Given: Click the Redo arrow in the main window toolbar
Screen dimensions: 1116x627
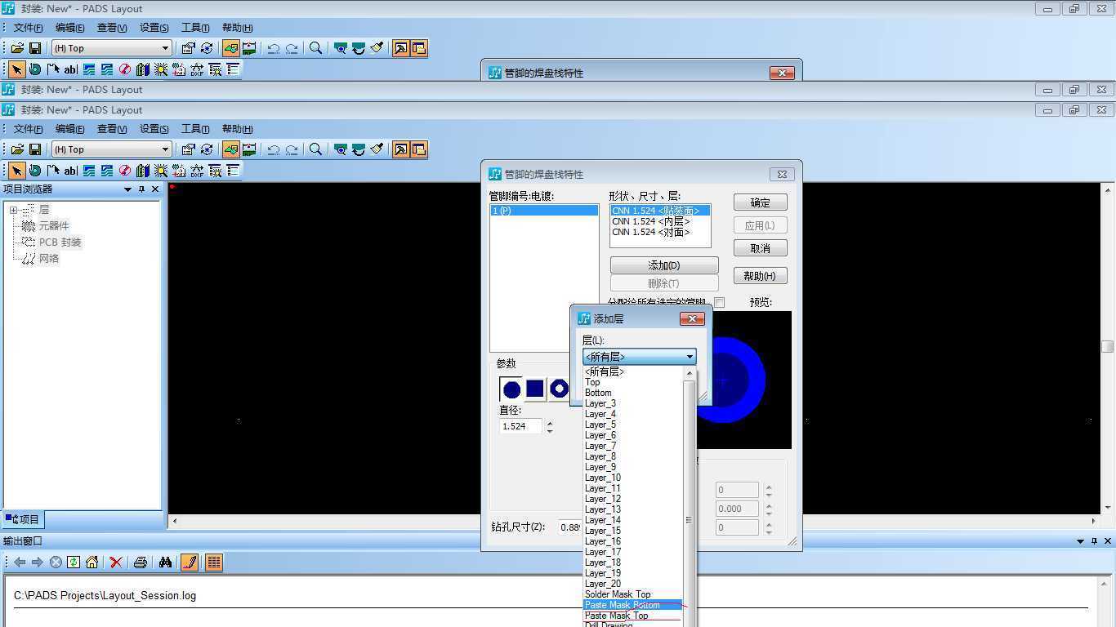Looking at the screenshot, I should click(x=292, y=149).
